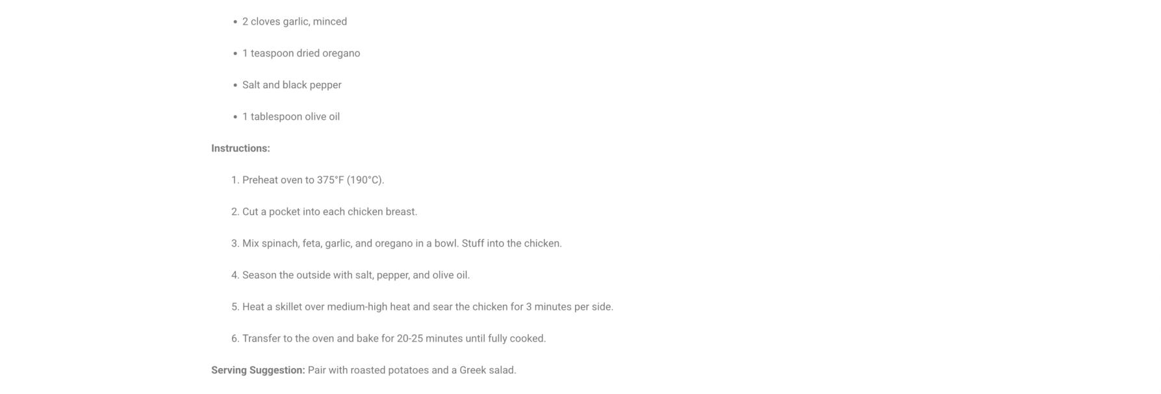Click the Stuff into the chicken sentence
The height and width of the screenshot is (394, 1161).
(x=511, y=244)
